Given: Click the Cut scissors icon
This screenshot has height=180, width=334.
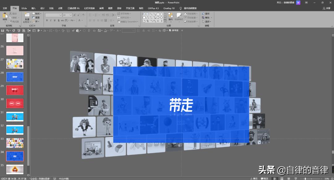Looking at the screenshot, I should [x=11, y=14].
